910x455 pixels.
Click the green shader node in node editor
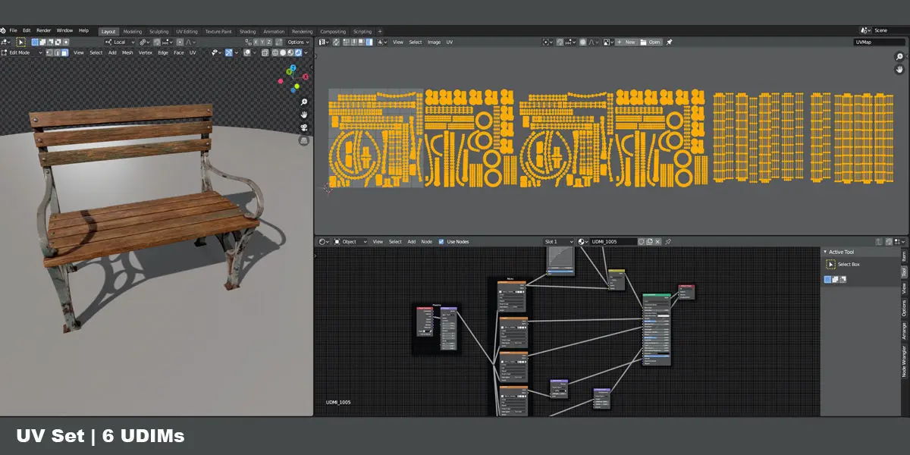657,330
